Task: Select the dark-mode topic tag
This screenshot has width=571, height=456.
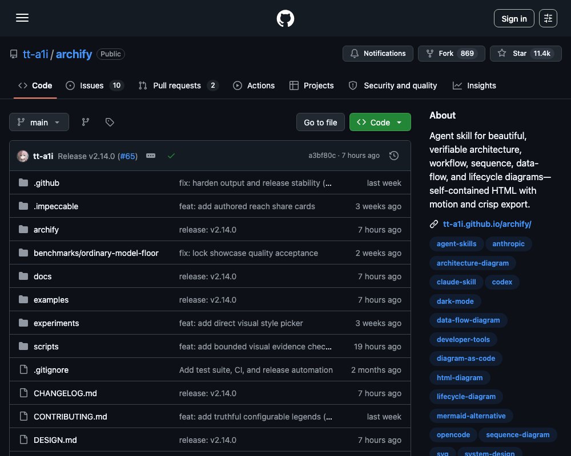Action: point(455,301)
